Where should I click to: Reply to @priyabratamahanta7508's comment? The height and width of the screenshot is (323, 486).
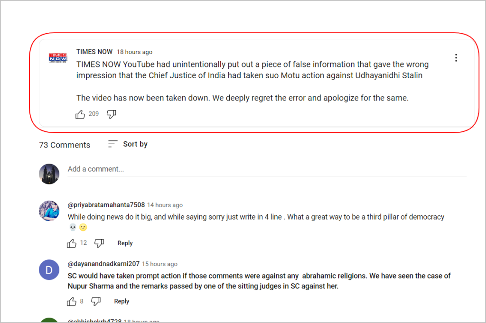point(125,243)
